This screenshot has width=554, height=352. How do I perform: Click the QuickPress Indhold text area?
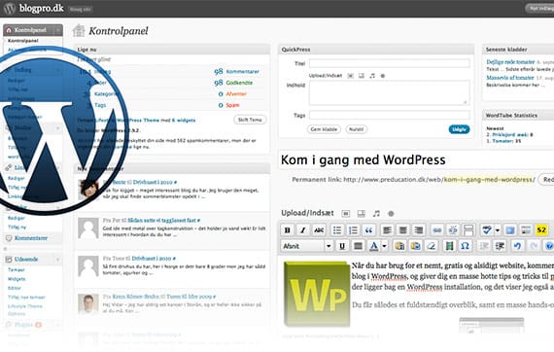coord(390,93)
